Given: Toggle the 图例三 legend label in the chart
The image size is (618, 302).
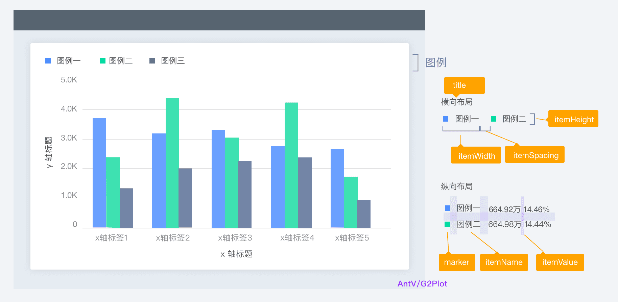Looking at the screenshot, I should coord(173,61).
